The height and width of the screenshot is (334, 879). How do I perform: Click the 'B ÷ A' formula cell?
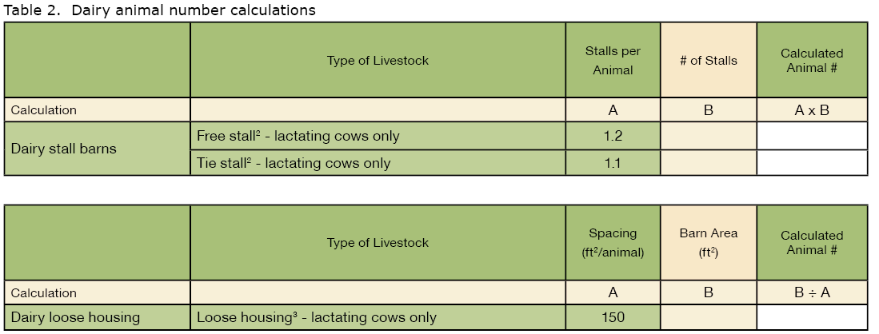tap(812, 292)
